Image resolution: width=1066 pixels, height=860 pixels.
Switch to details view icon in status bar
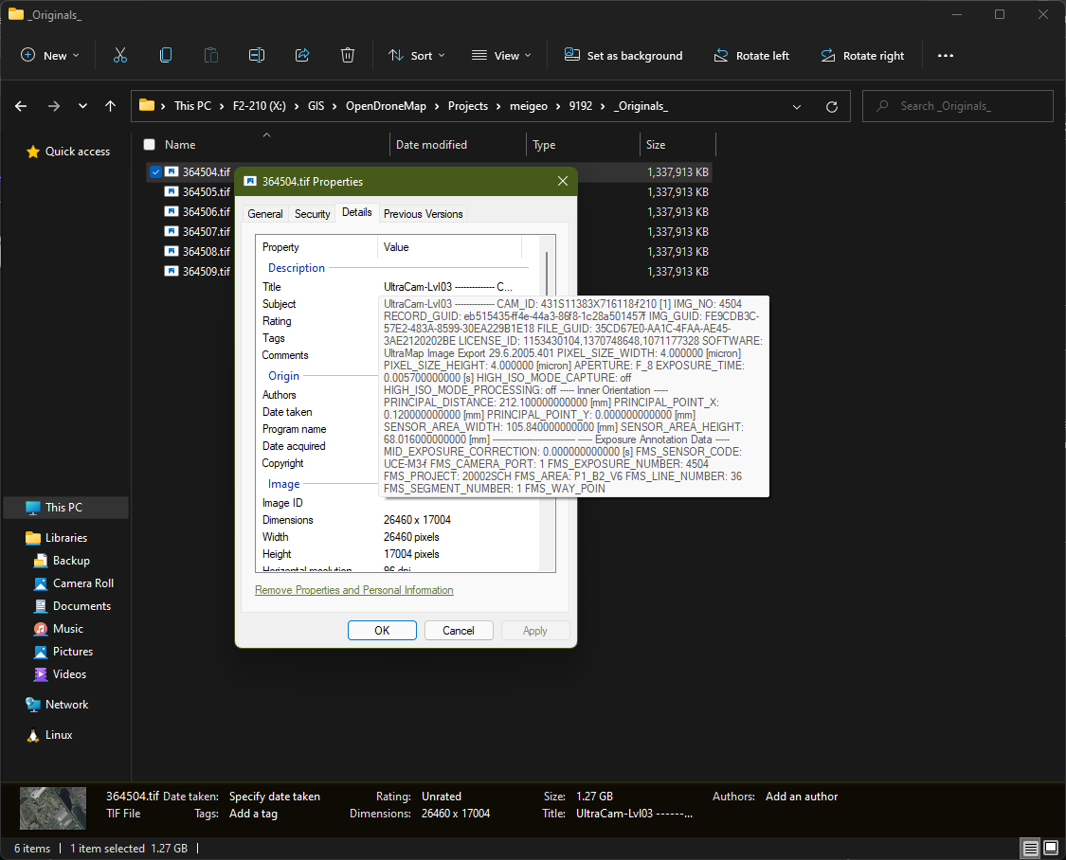(x=1031, y=848)
